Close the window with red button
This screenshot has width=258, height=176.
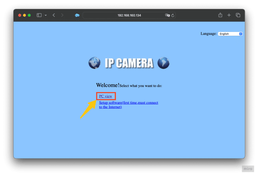[x=20, y=15]
